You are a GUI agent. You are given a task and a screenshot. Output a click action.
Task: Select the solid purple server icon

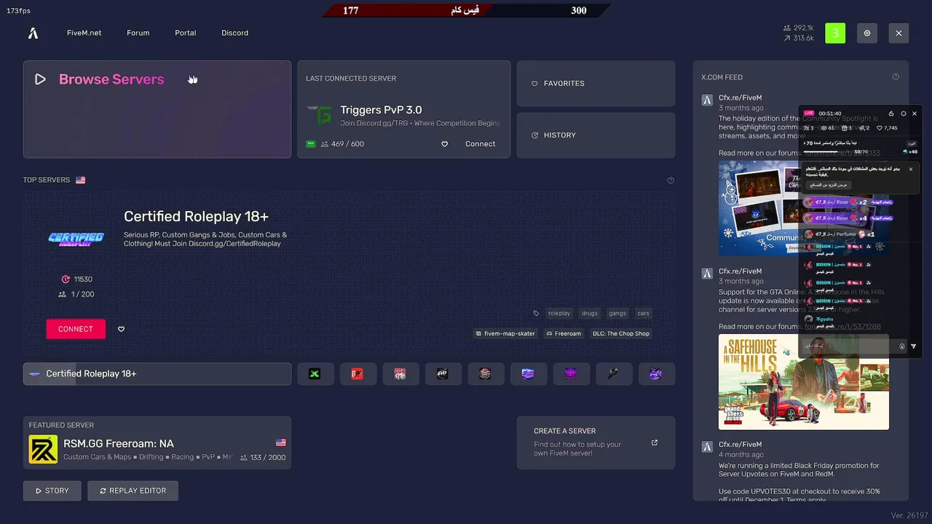point(570,374)
